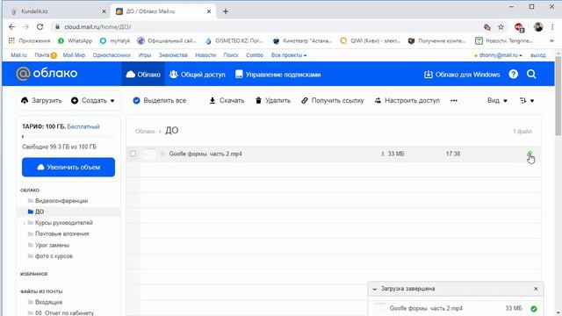Select the Облако header tab
Image resolution: width=562 pixels, height=316 pixels.
pos(143,74)
